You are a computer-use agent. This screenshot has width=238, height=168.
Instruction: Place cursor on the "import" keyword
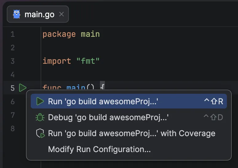57,61
